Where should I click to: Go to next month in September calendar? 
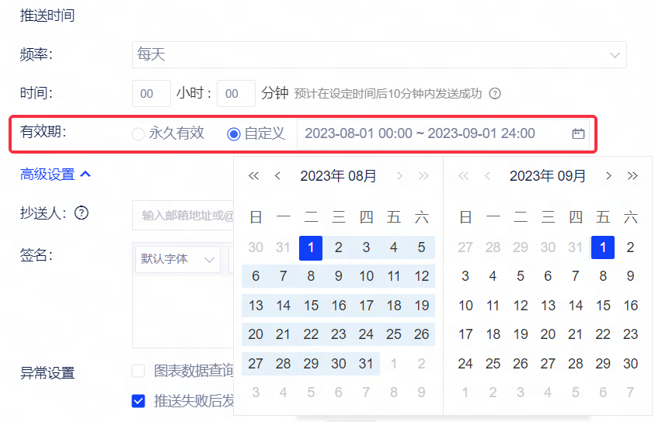[608, 176]
